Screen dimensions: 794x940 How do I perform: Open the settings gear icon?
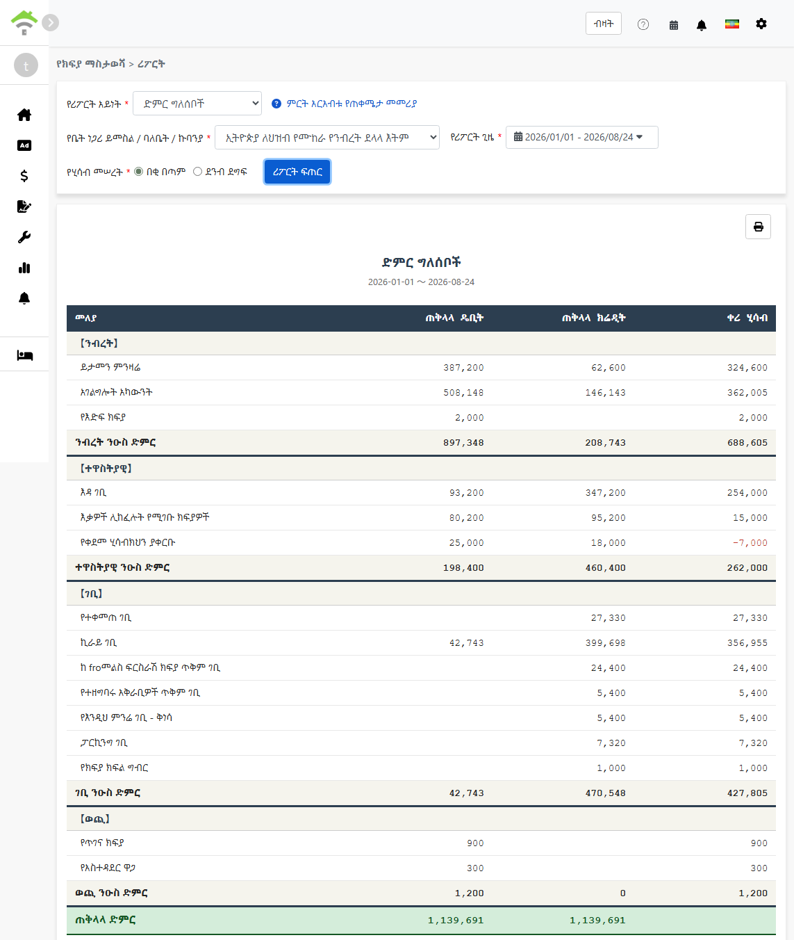[x=761, y=24]
